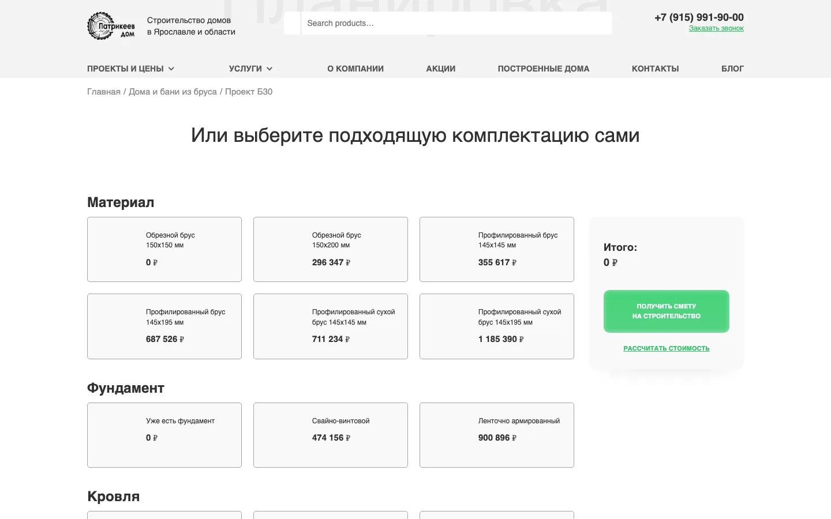The image size is (831, 519).
Task: Pick Профилированный сухой брус 145х195 мм
Action: (x=497, y=326)
